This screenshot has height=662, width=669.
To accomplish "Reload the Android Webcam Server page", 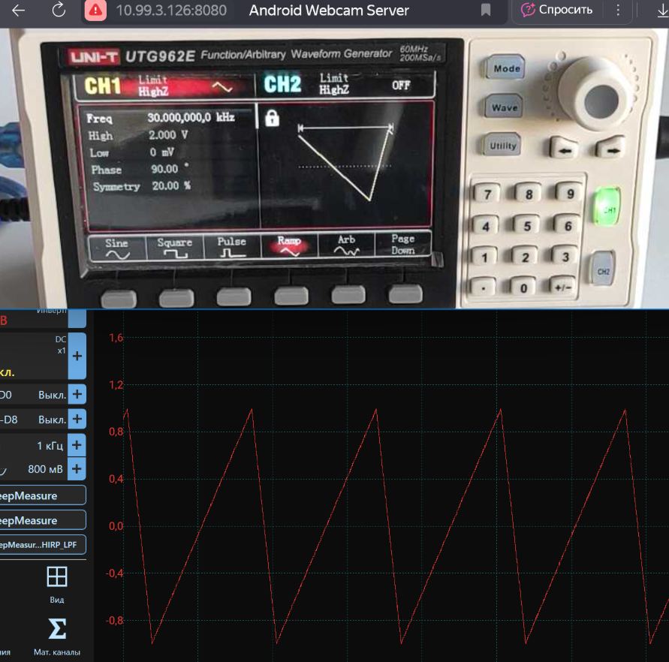I will [59, 11].
